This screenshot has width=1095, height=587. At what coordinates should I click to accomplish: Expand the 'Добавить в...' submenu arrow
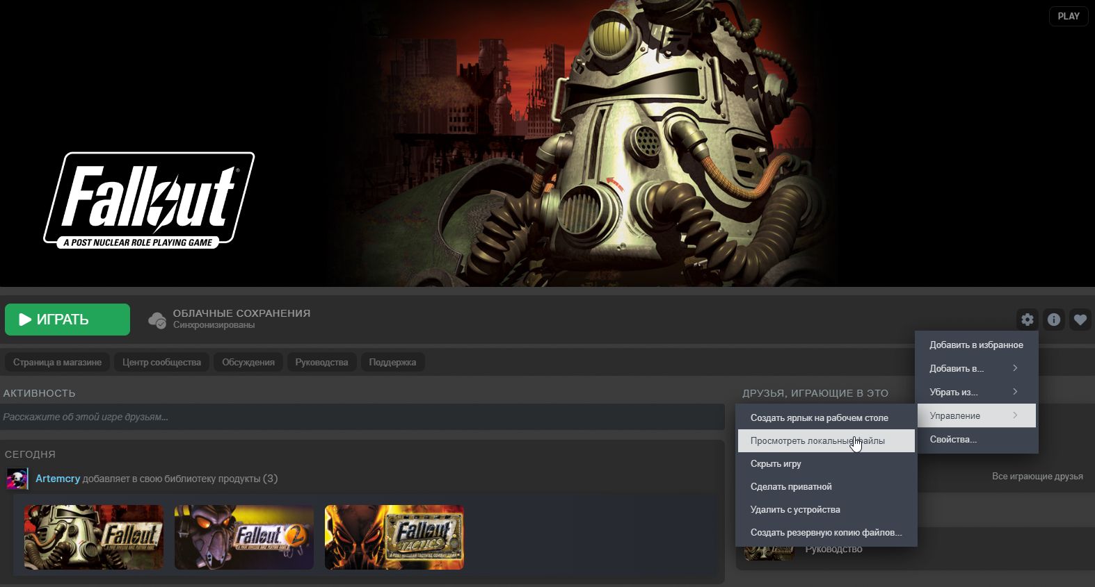point(1015,368)
